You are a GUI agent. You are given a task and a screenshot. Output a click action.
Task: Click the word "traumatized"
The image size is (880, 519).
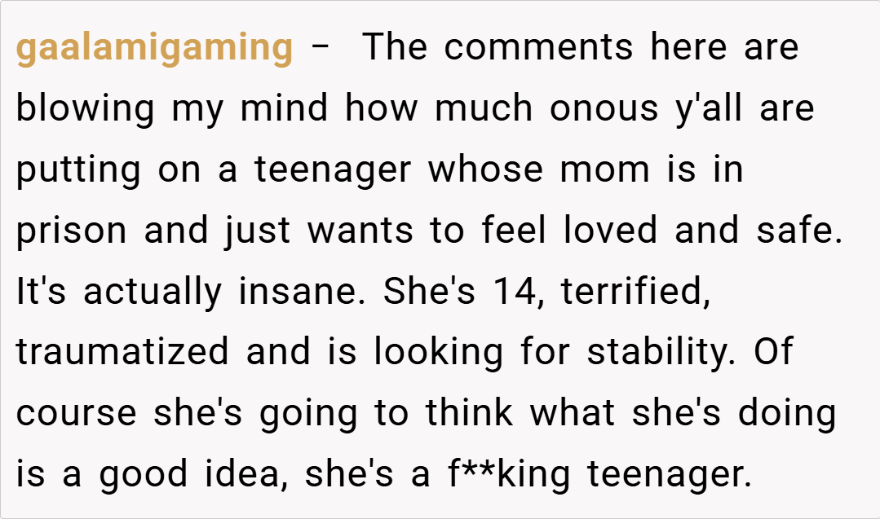[x=122, y=353]
